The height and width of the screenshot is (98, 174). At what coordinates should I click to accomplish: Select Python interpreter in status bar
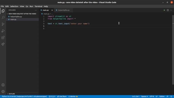pyautogui.click(x=24, y=96)
